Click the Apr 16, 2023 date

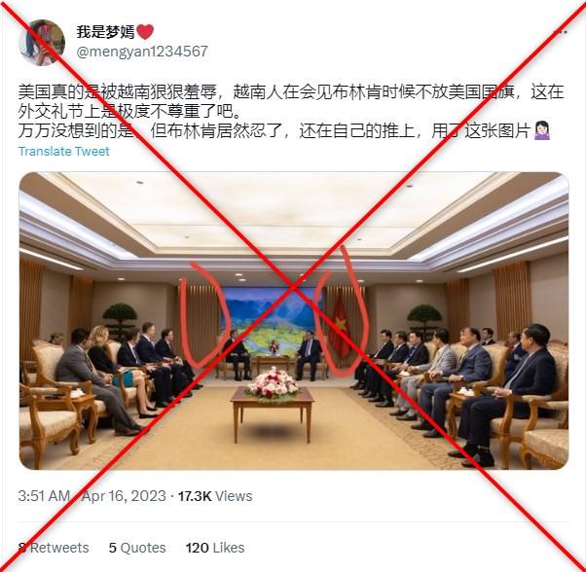[x=124, y=496]
